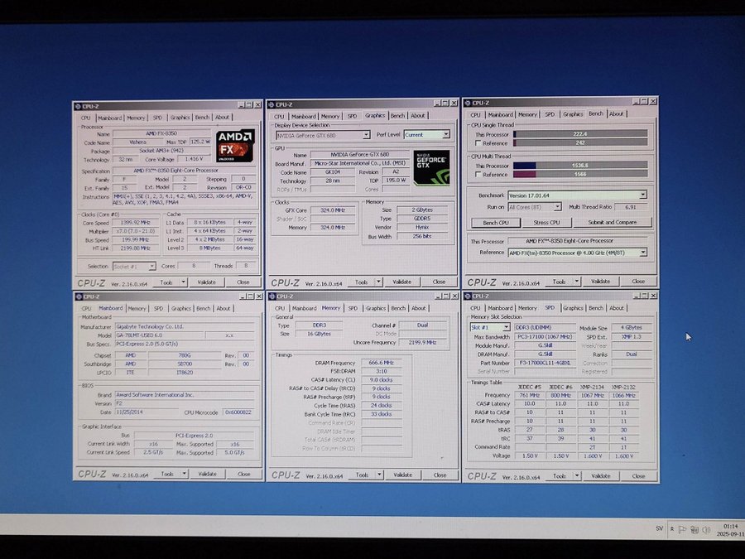Click the Close button in the Mainboard tab window
The width and height of the screenshot is (745, 559).
tap(243, 474)
